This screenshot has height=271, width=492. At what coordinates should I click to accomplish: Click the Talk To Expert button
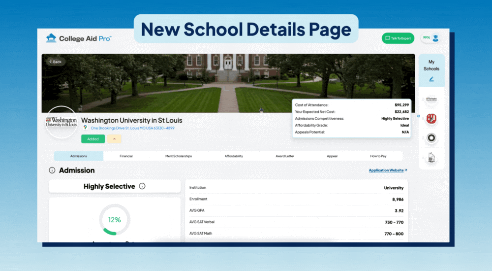click(398, 38)
